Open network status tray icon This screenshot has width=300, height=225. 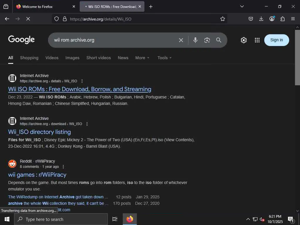point(255,219)
